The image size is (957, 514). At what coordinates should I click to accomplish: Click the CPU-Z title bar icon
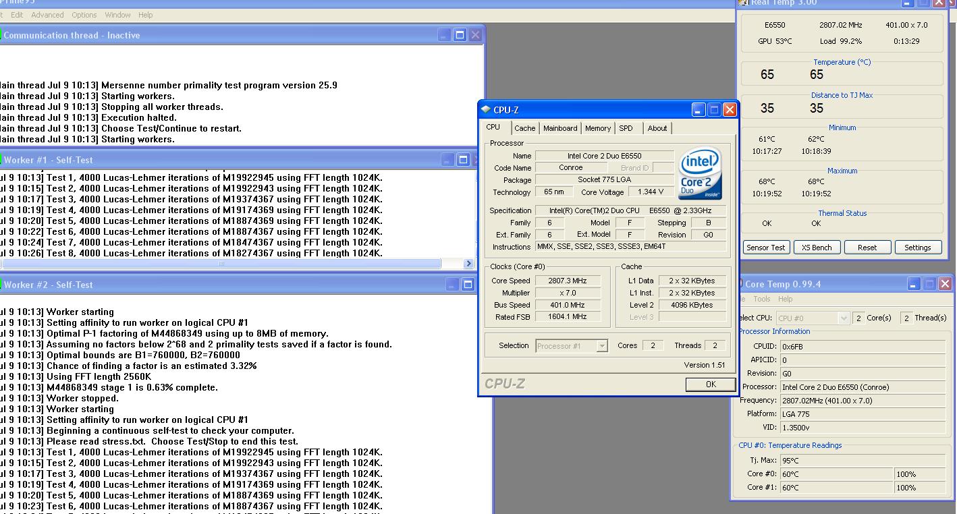pos(486,110)
